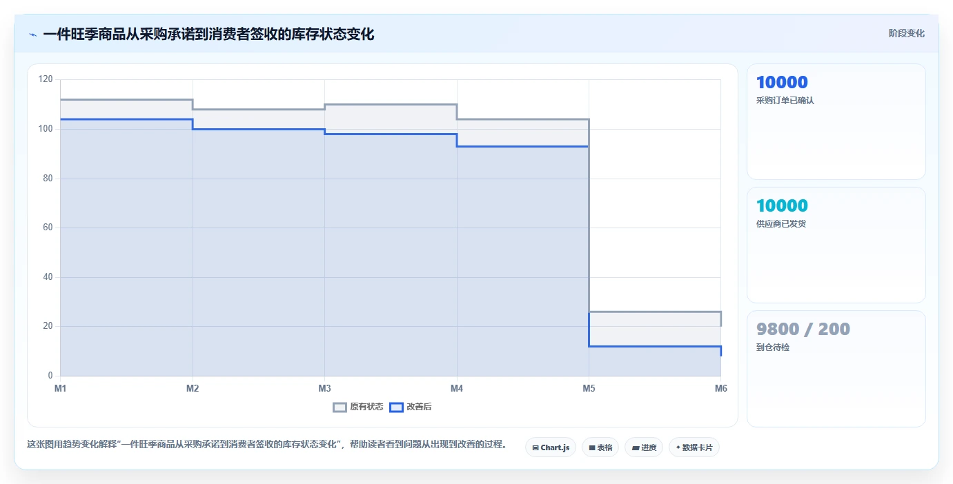Click the lightning icon beside the title

(32, 34)
